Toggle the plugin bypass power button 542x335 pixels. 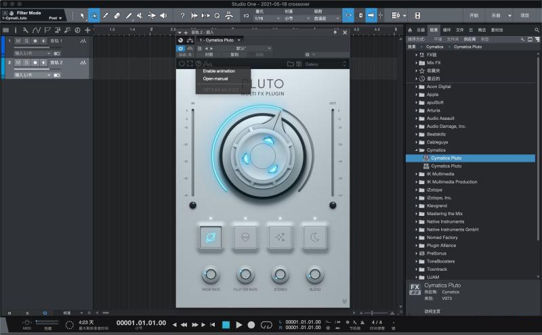[x=180, y=48]
